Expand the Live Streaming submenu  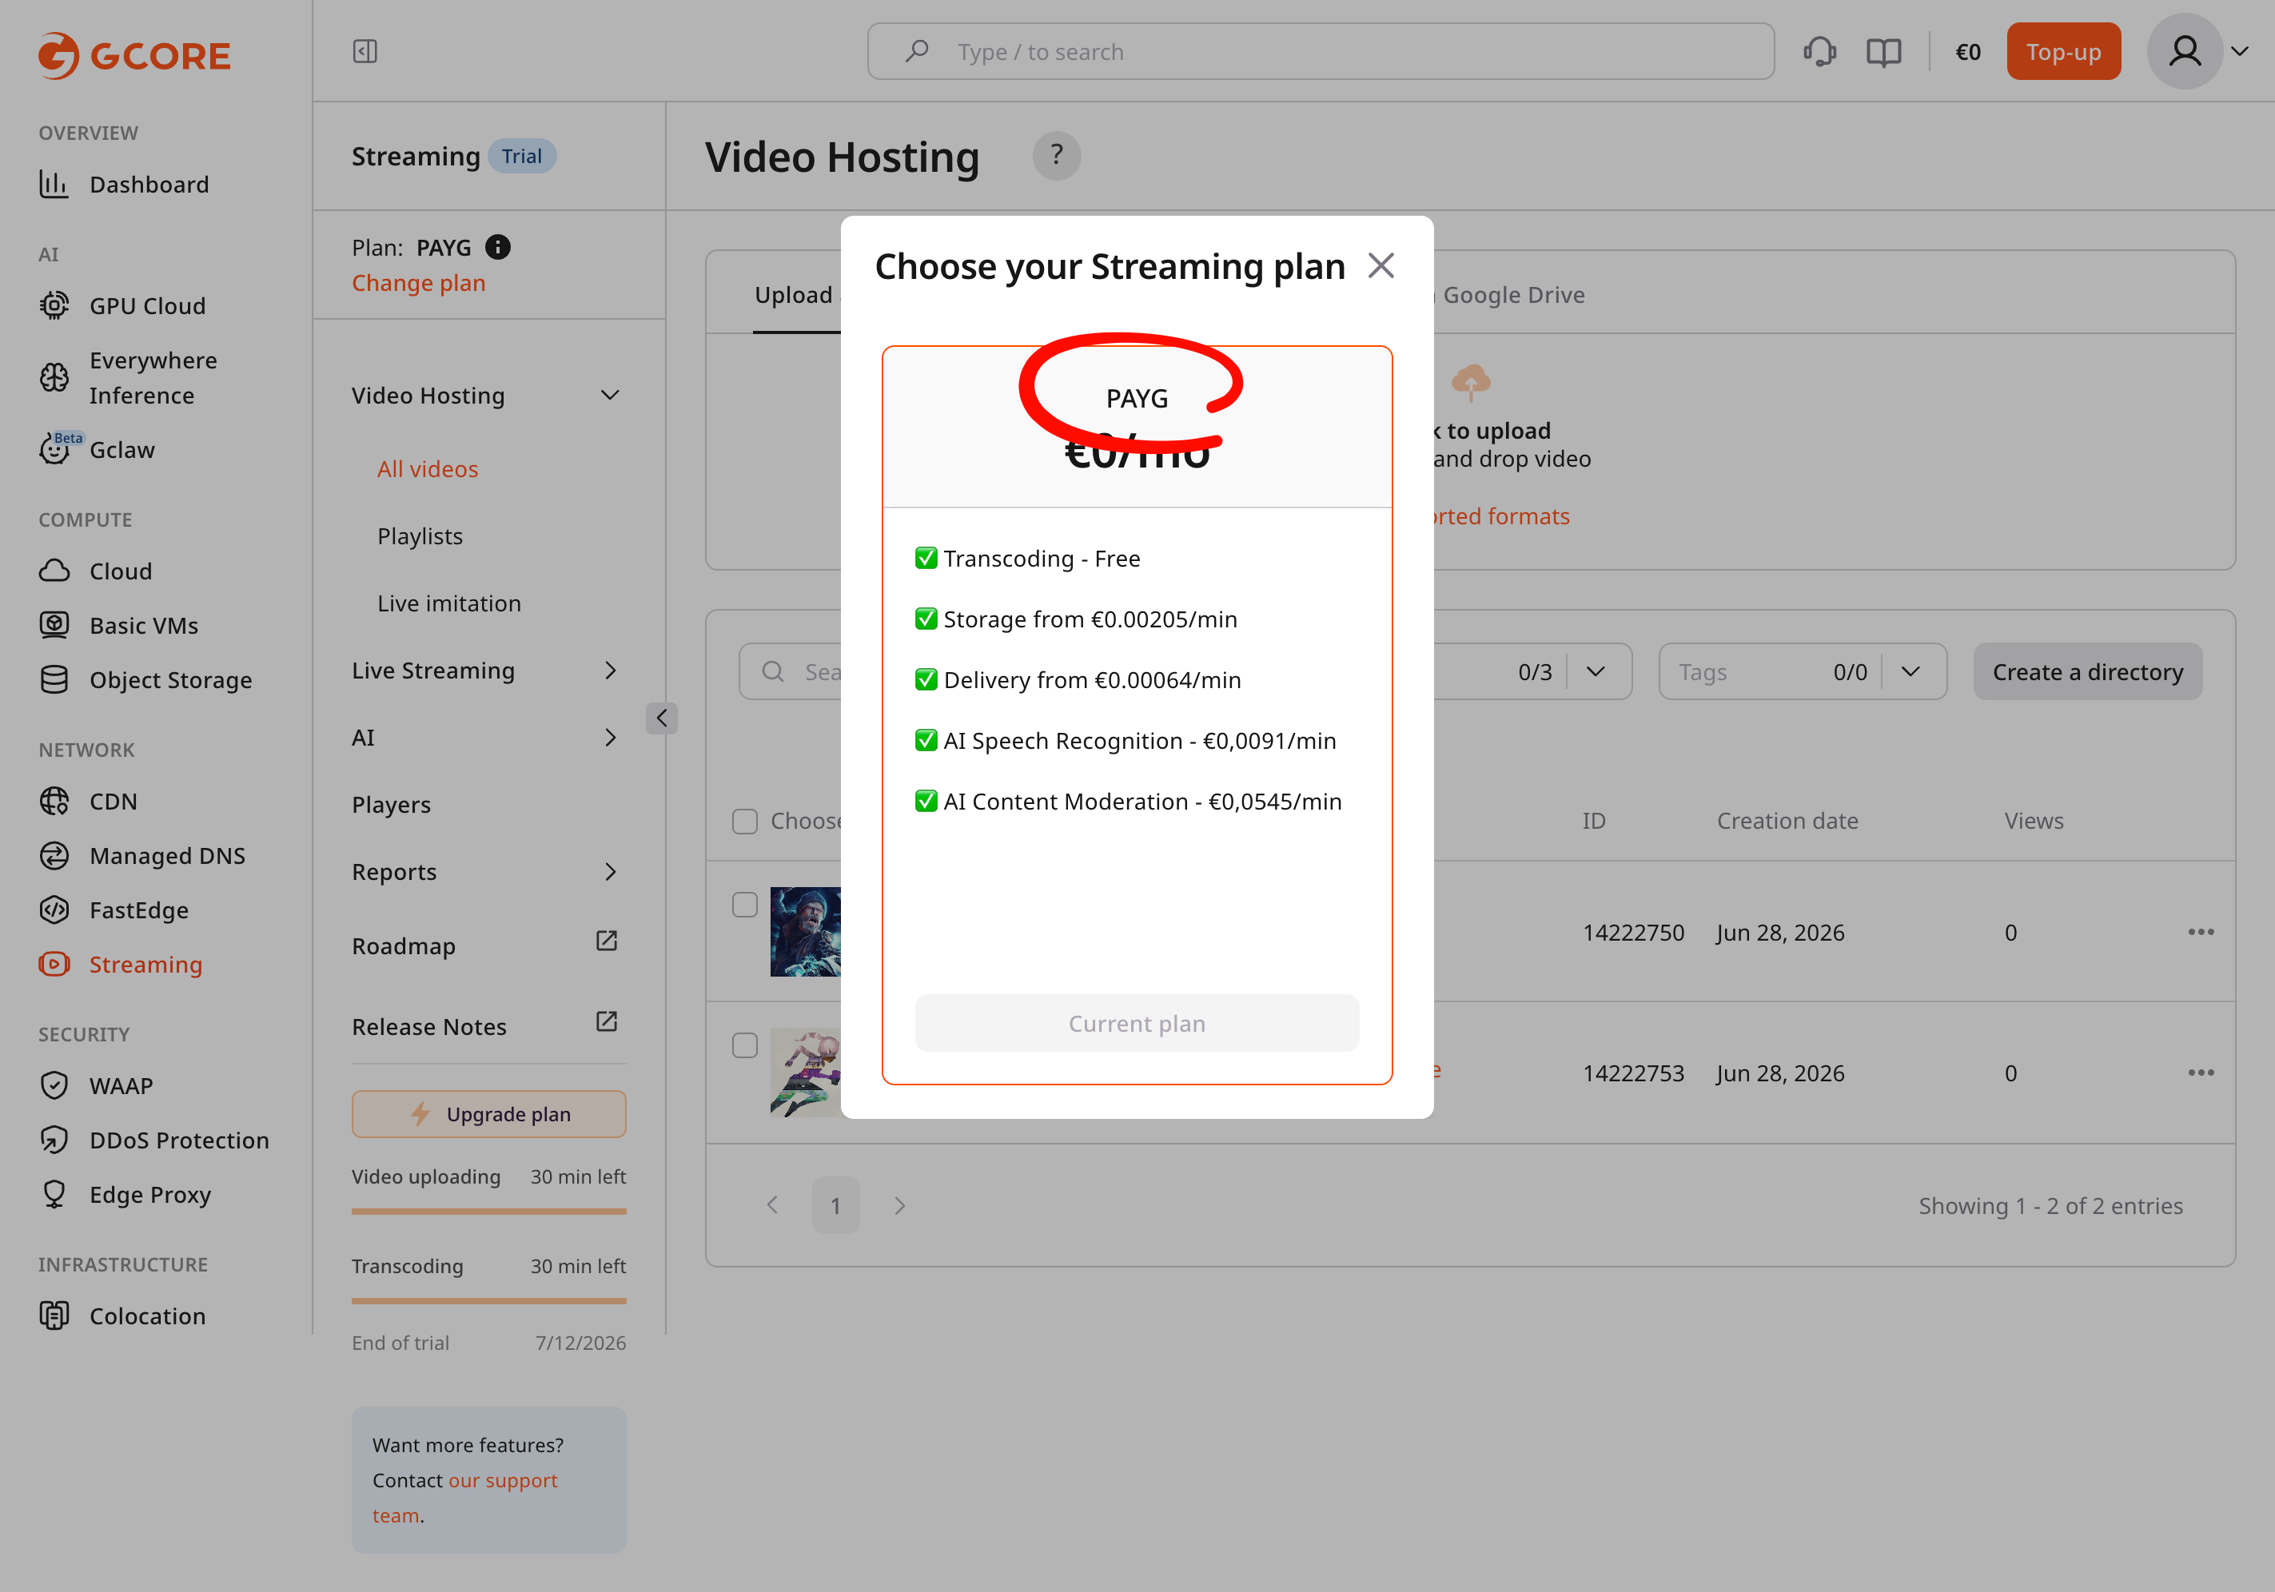tap(611, 671)
